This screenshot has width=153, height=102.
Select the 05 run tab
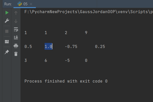tap(25, 4)
